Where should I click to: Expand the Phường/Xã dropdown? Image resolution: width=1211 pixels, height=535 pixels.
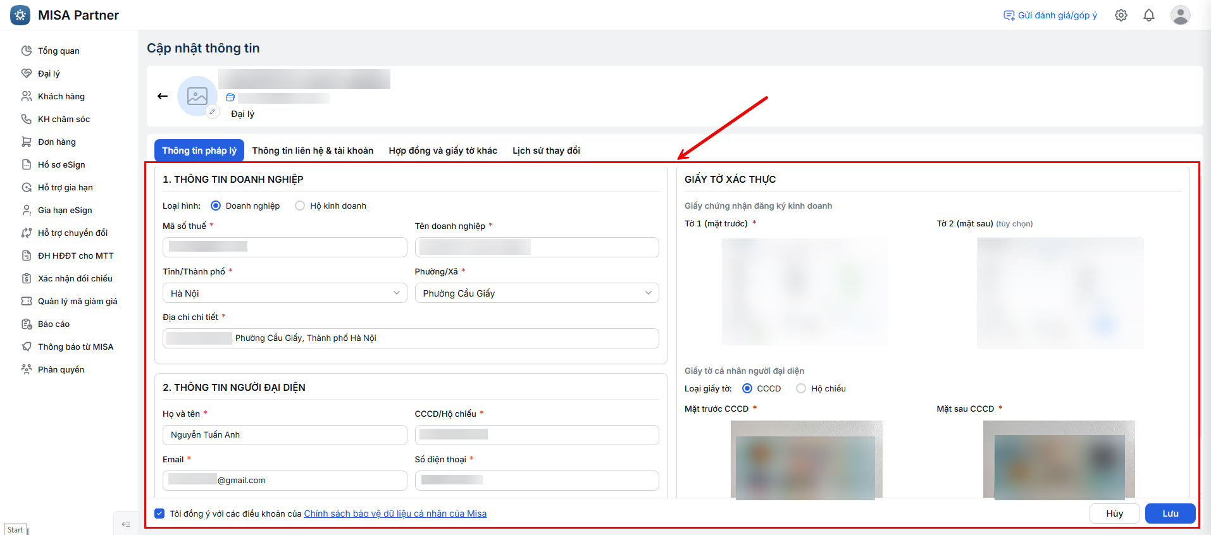click(537, 293)
